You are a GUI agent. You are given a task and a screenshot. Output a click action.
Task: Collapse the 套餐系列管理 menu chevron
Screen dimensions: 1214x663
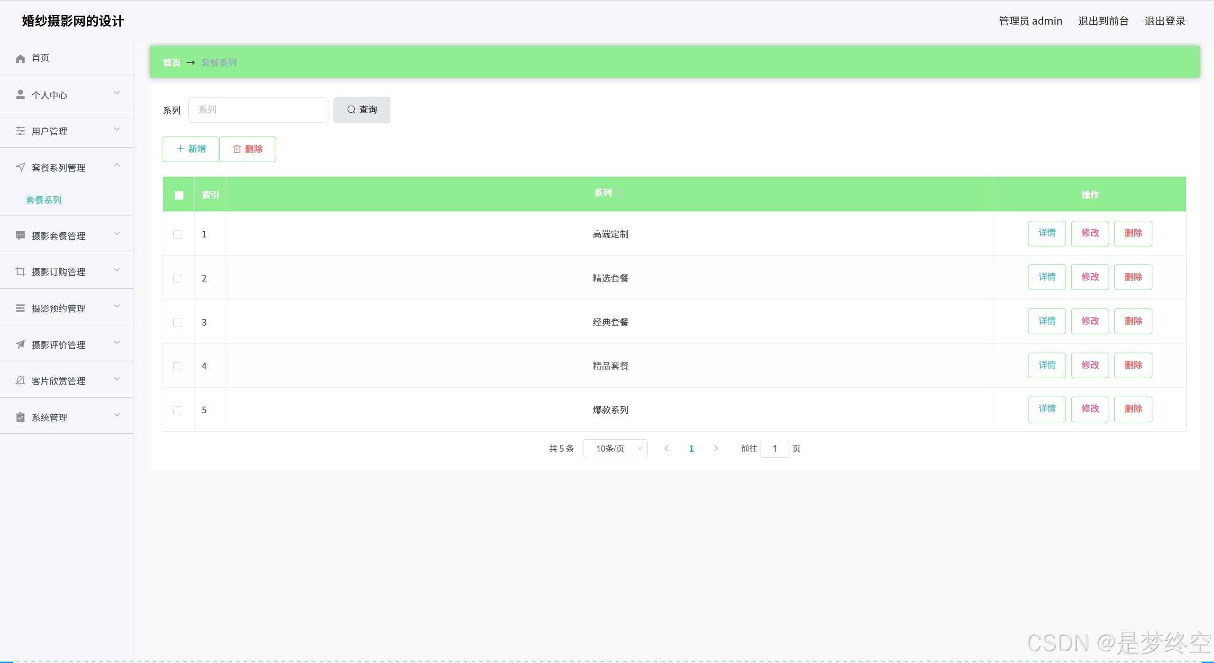point(117,165)
